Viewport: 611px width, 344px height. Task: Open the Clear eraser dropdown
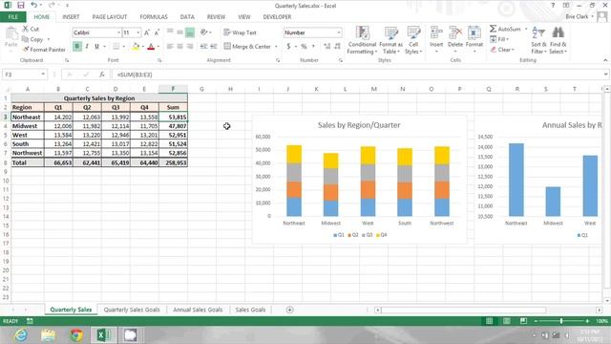point(503,50)
